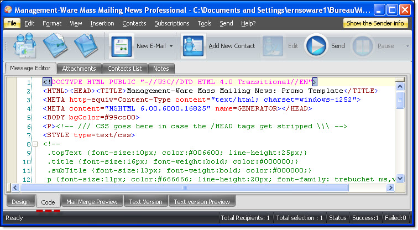Click vertical scrollbar down arrow
Viewport: 418px width, 230px height.
coord(400,179)
